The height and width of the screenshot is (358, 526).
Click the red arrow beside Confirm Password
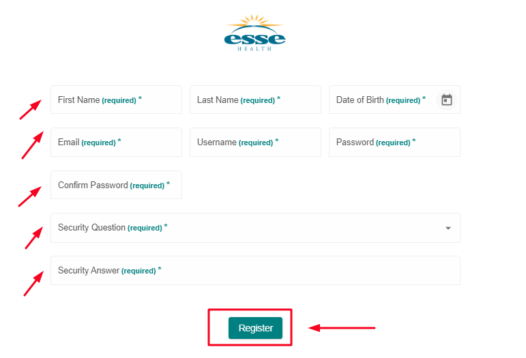(x=30, y=196)
